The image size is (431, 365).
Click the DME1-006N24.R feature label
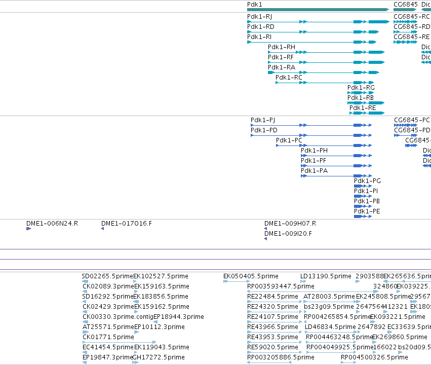(x=52, y=224)
